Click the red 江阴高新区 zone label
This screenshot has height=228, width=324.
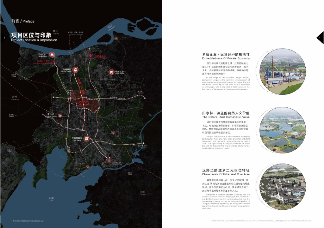coord(100,56)
